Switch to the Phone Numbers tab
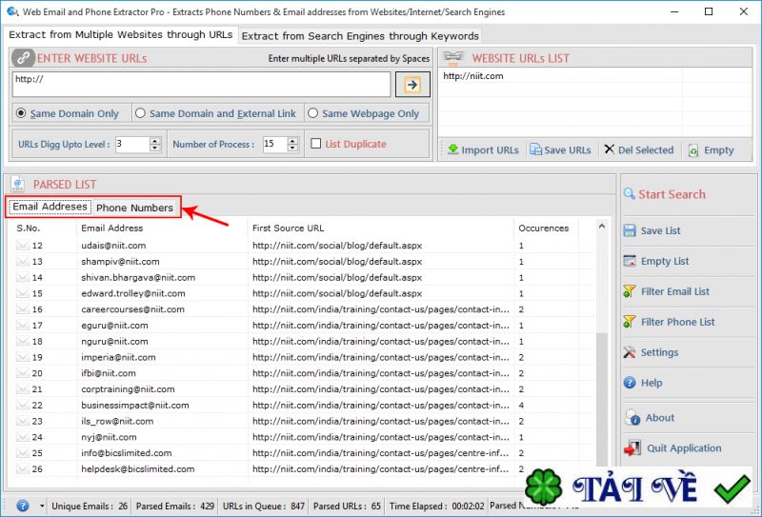762x517 pixels. click(134, 208)
